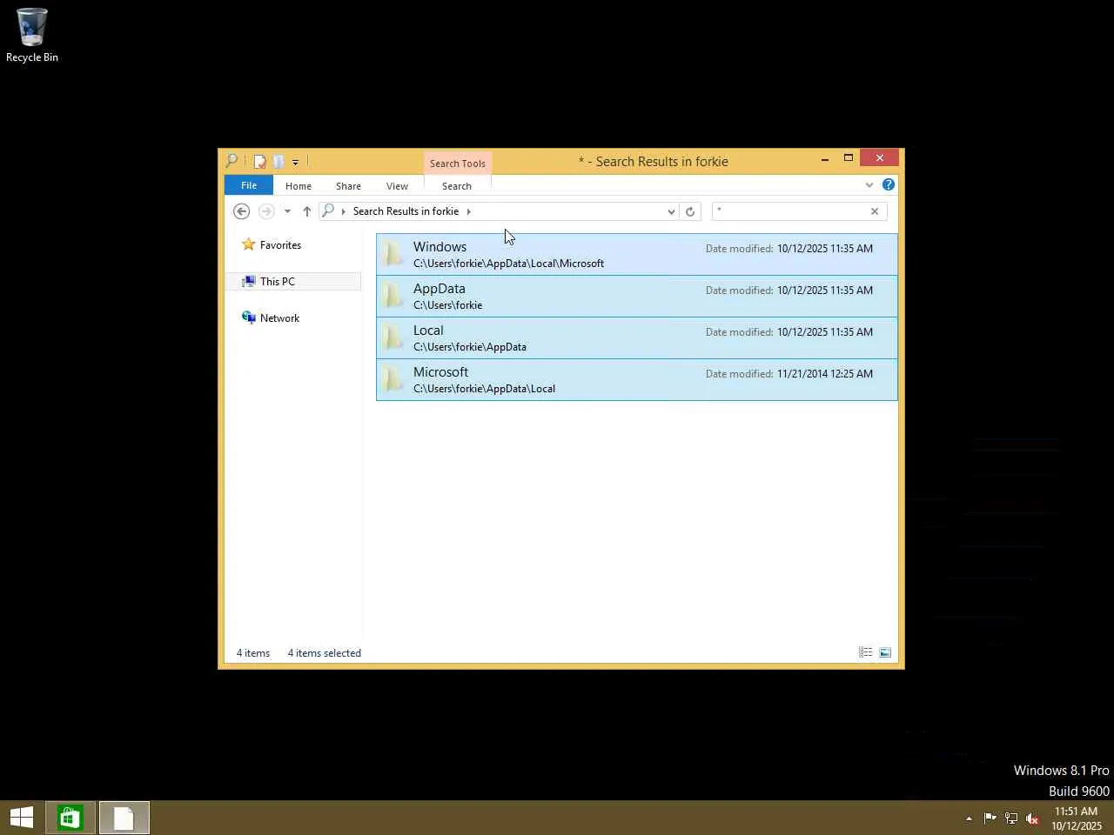Go up one level with the Up arrow
The image size is (1114, 835).
click(x=307, y=211)
